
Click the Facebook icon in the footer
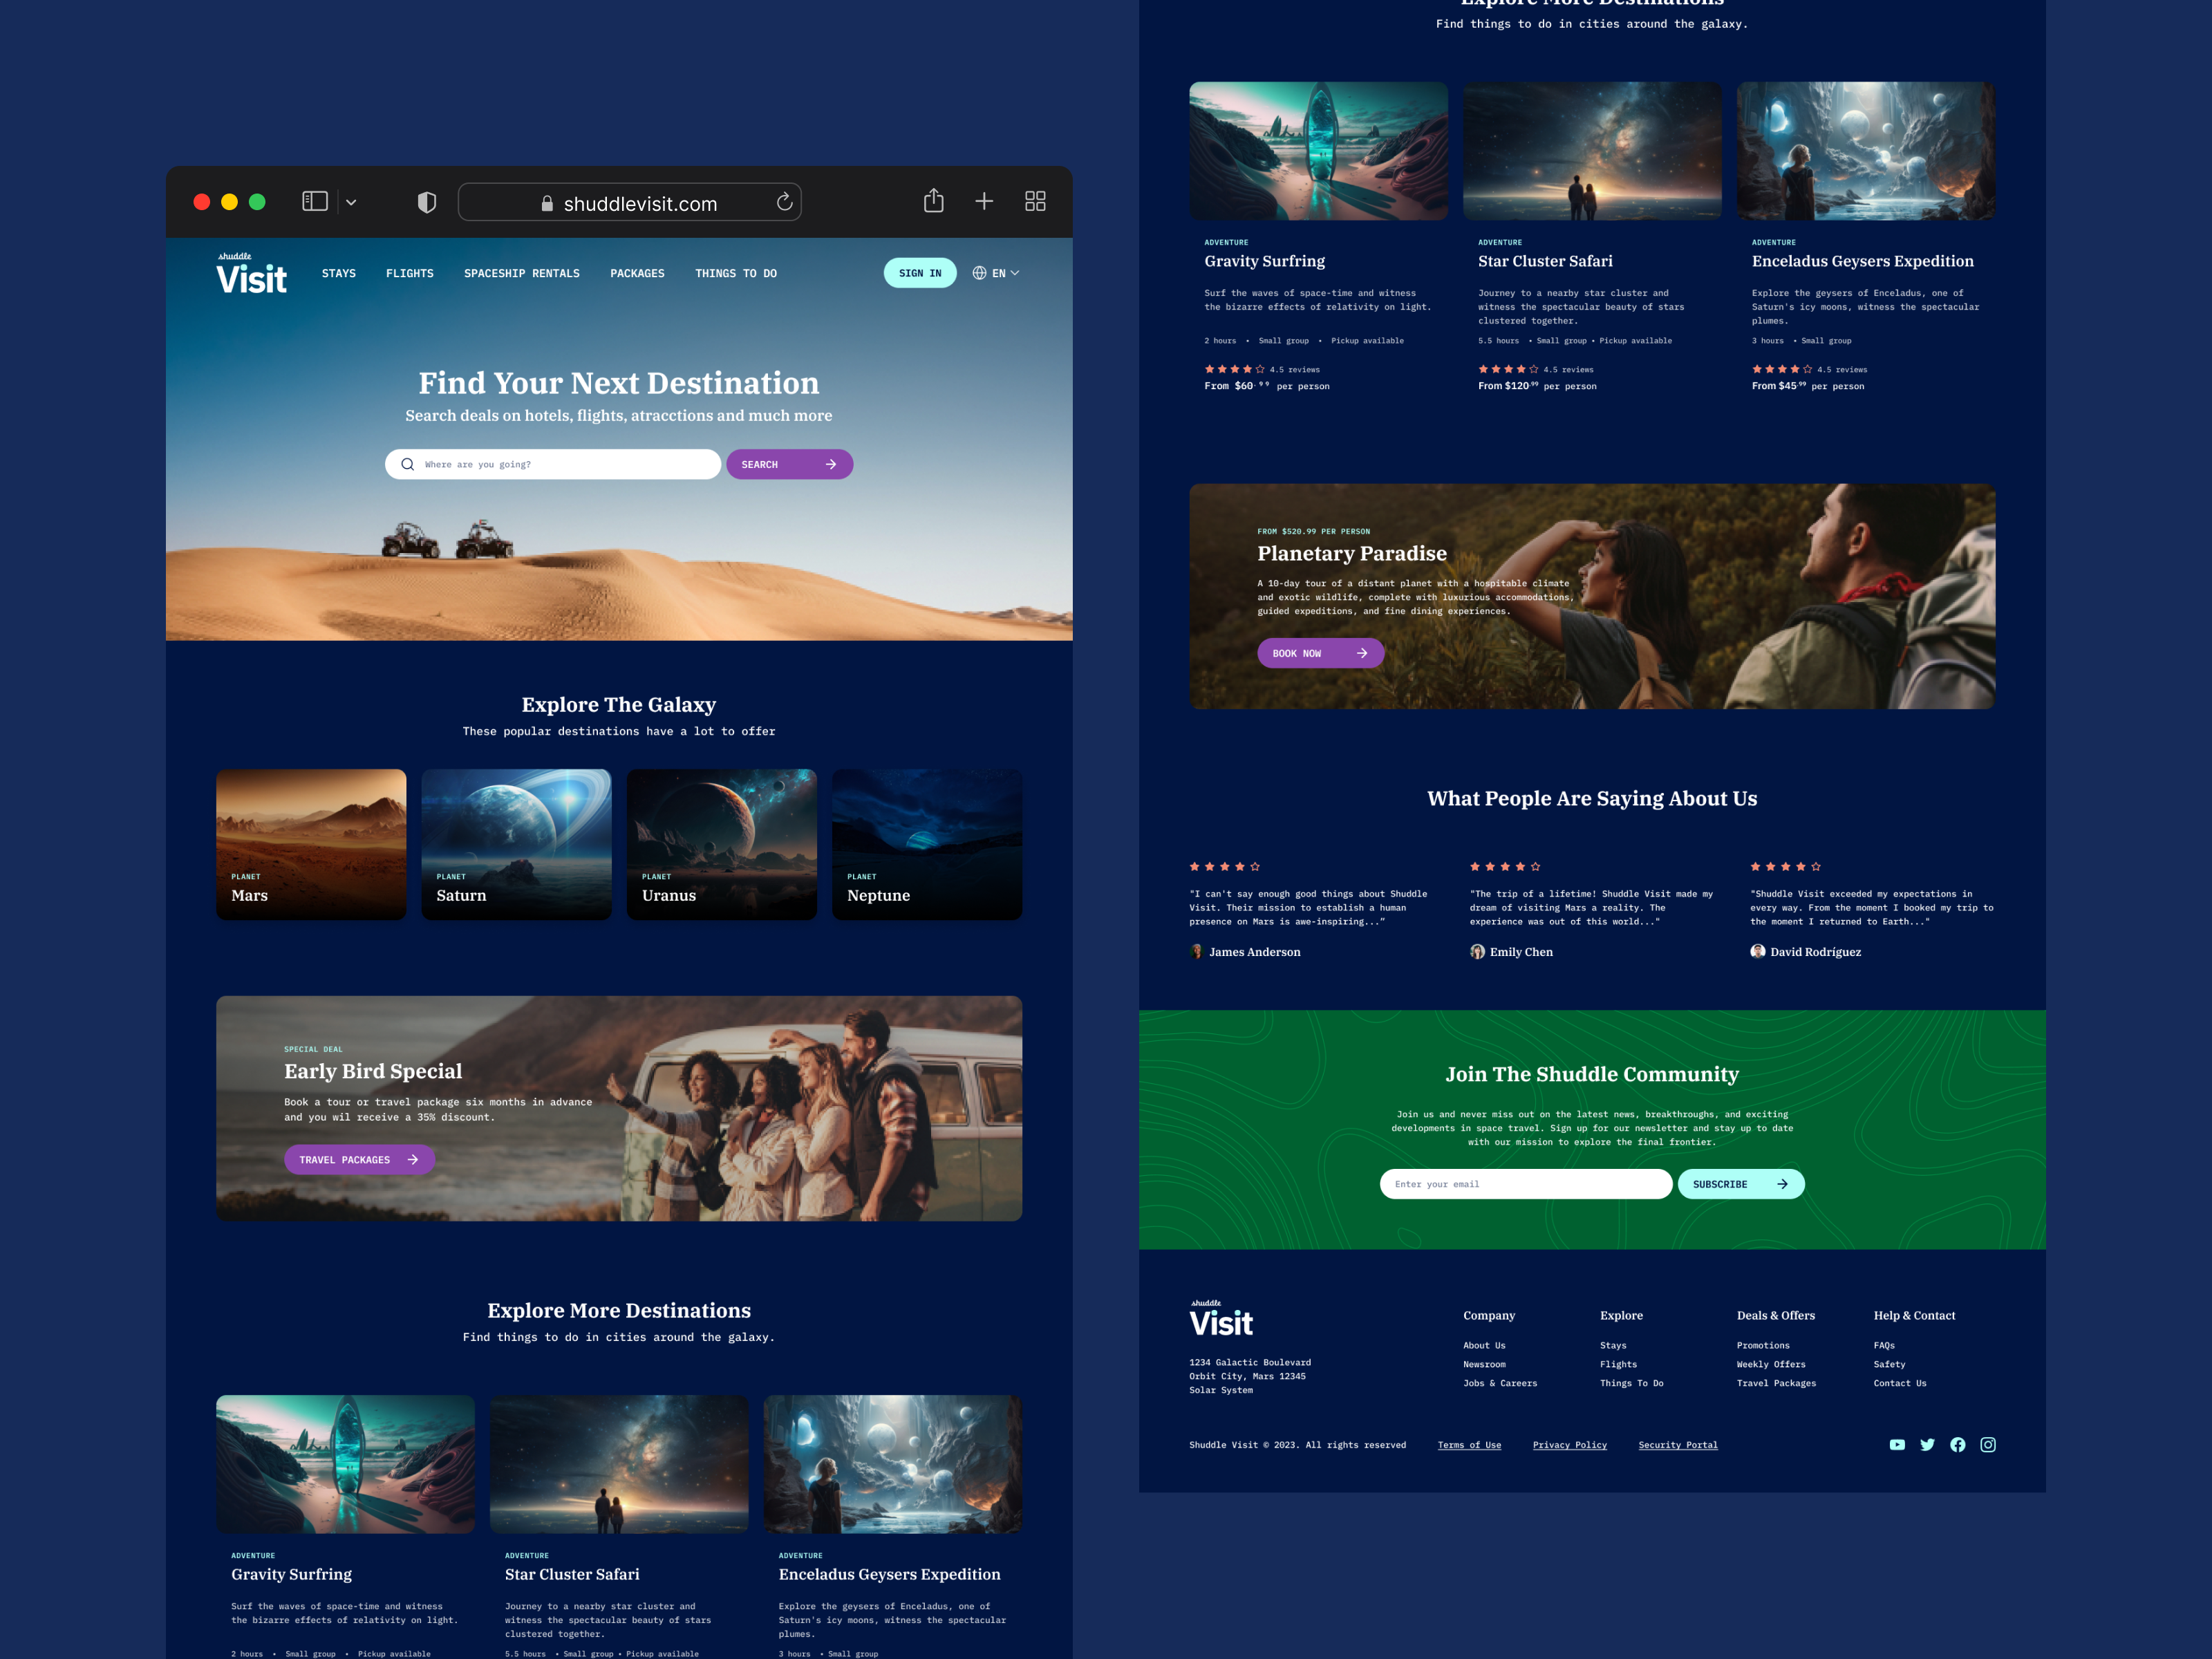pyautogui.click(x=1958, y=1444)
